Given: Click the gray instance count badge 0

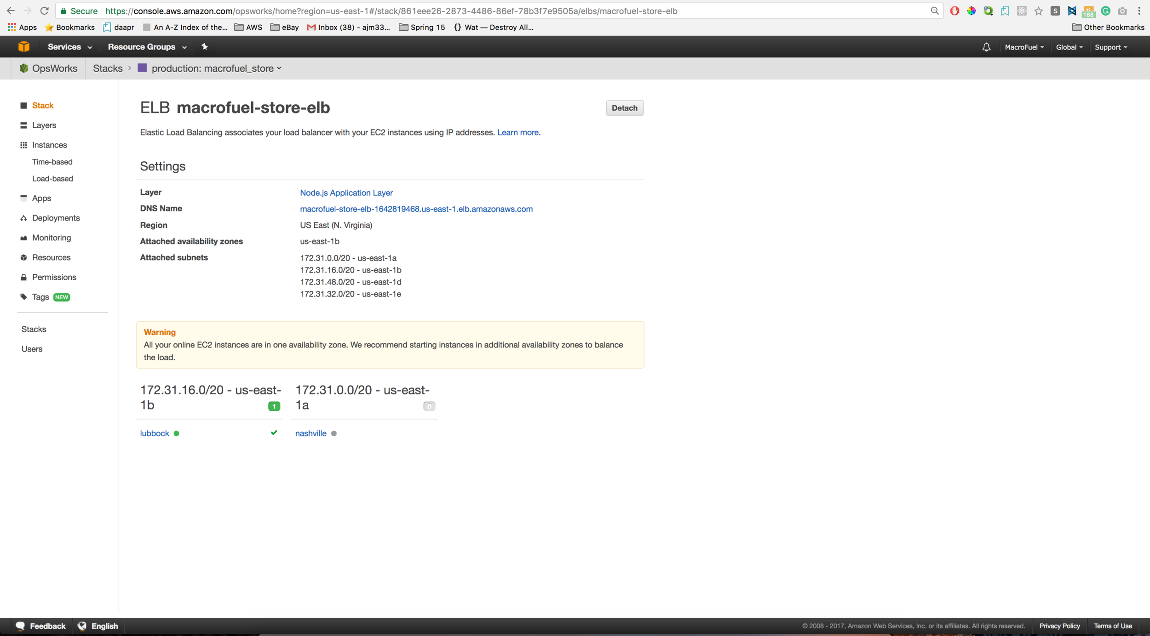Looking at the screenshot, I should point(429,406).
